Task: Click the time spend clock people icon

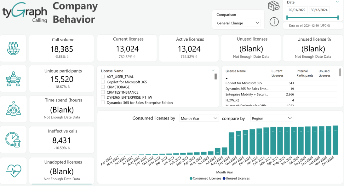Action: click(13, 109)
